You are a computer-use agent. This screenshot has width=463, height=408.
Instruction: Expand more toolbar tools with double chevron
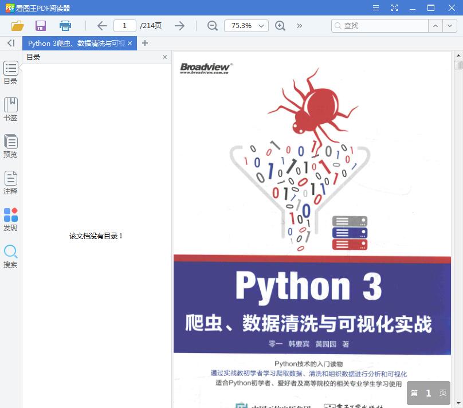coord(300,26)
